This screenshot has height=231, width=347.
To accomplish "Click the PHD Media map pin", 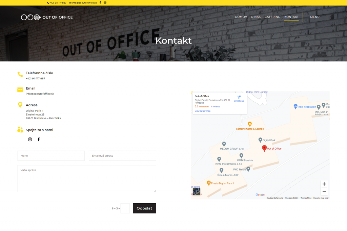I will [248, 169].
